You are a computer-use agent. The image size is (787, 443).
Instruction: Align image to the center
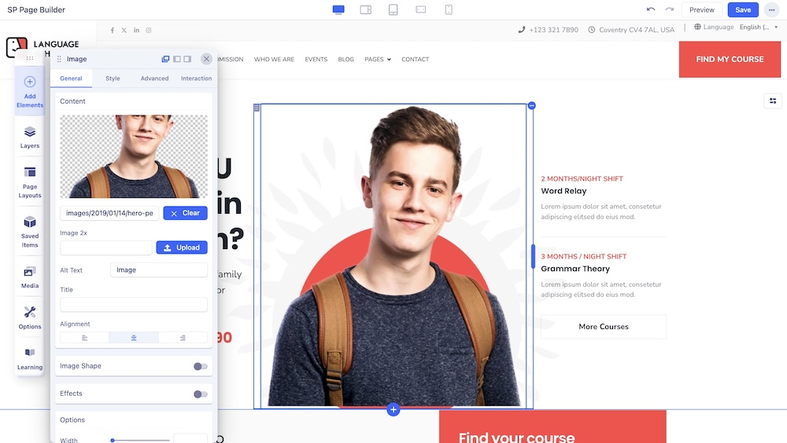(134, 338)
